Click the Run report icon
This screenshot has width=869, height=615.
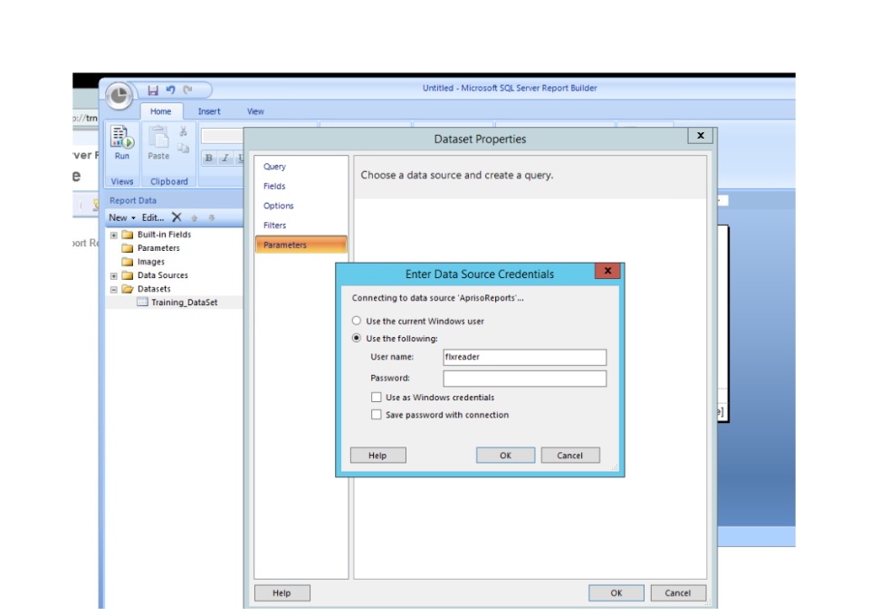coord(122,137)
